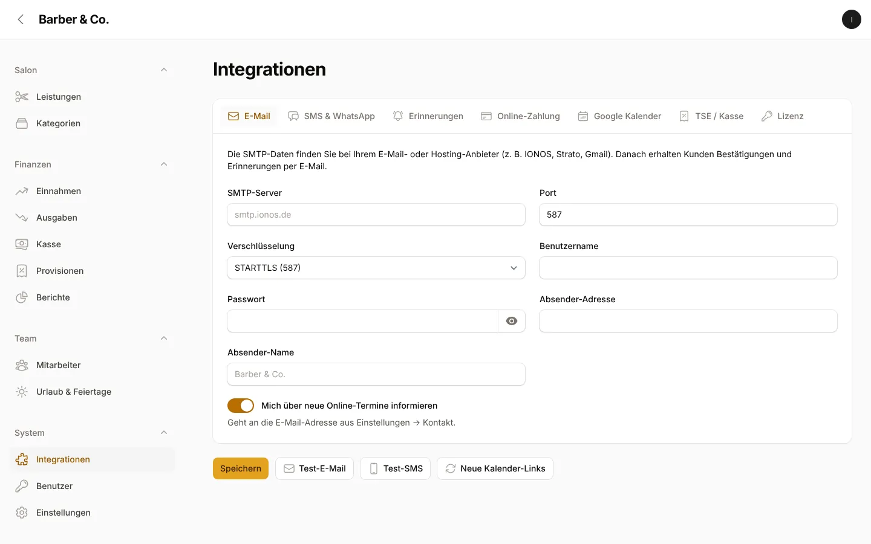Click into the Port field

pos(688,215)
